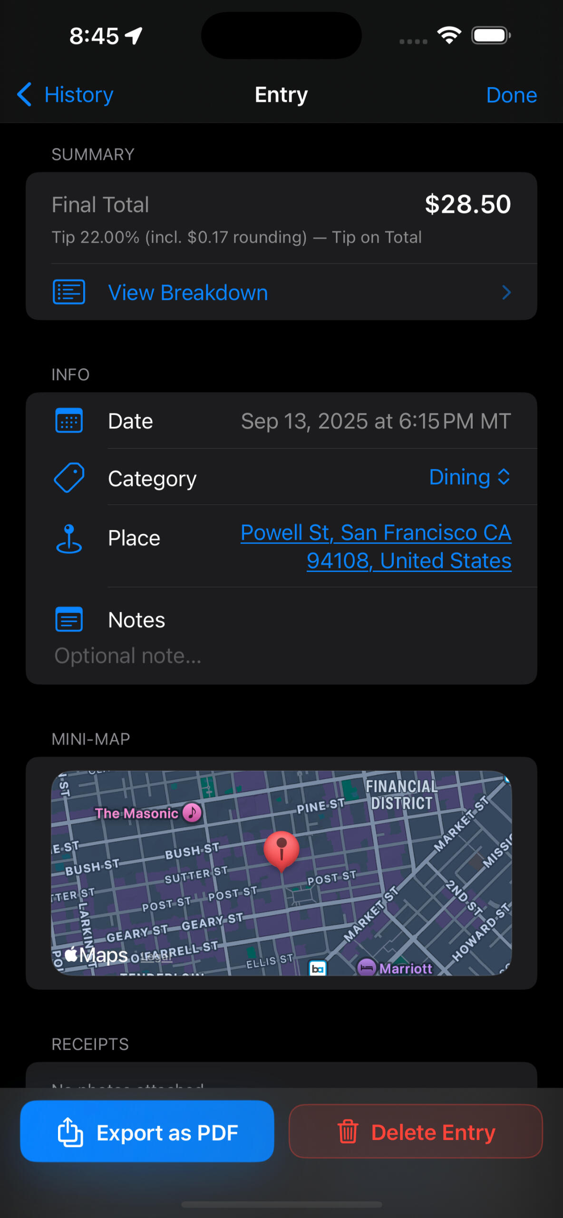The height and width of the screenshot is (1218, 563).
Task: Tap the BART station icon on map
Action: click(x=318, y=968)
